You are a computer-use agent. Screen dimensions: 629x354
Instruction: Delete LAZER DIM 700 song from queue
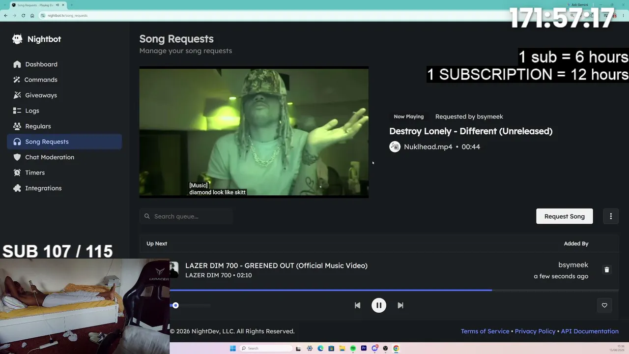tap(607, 270)
